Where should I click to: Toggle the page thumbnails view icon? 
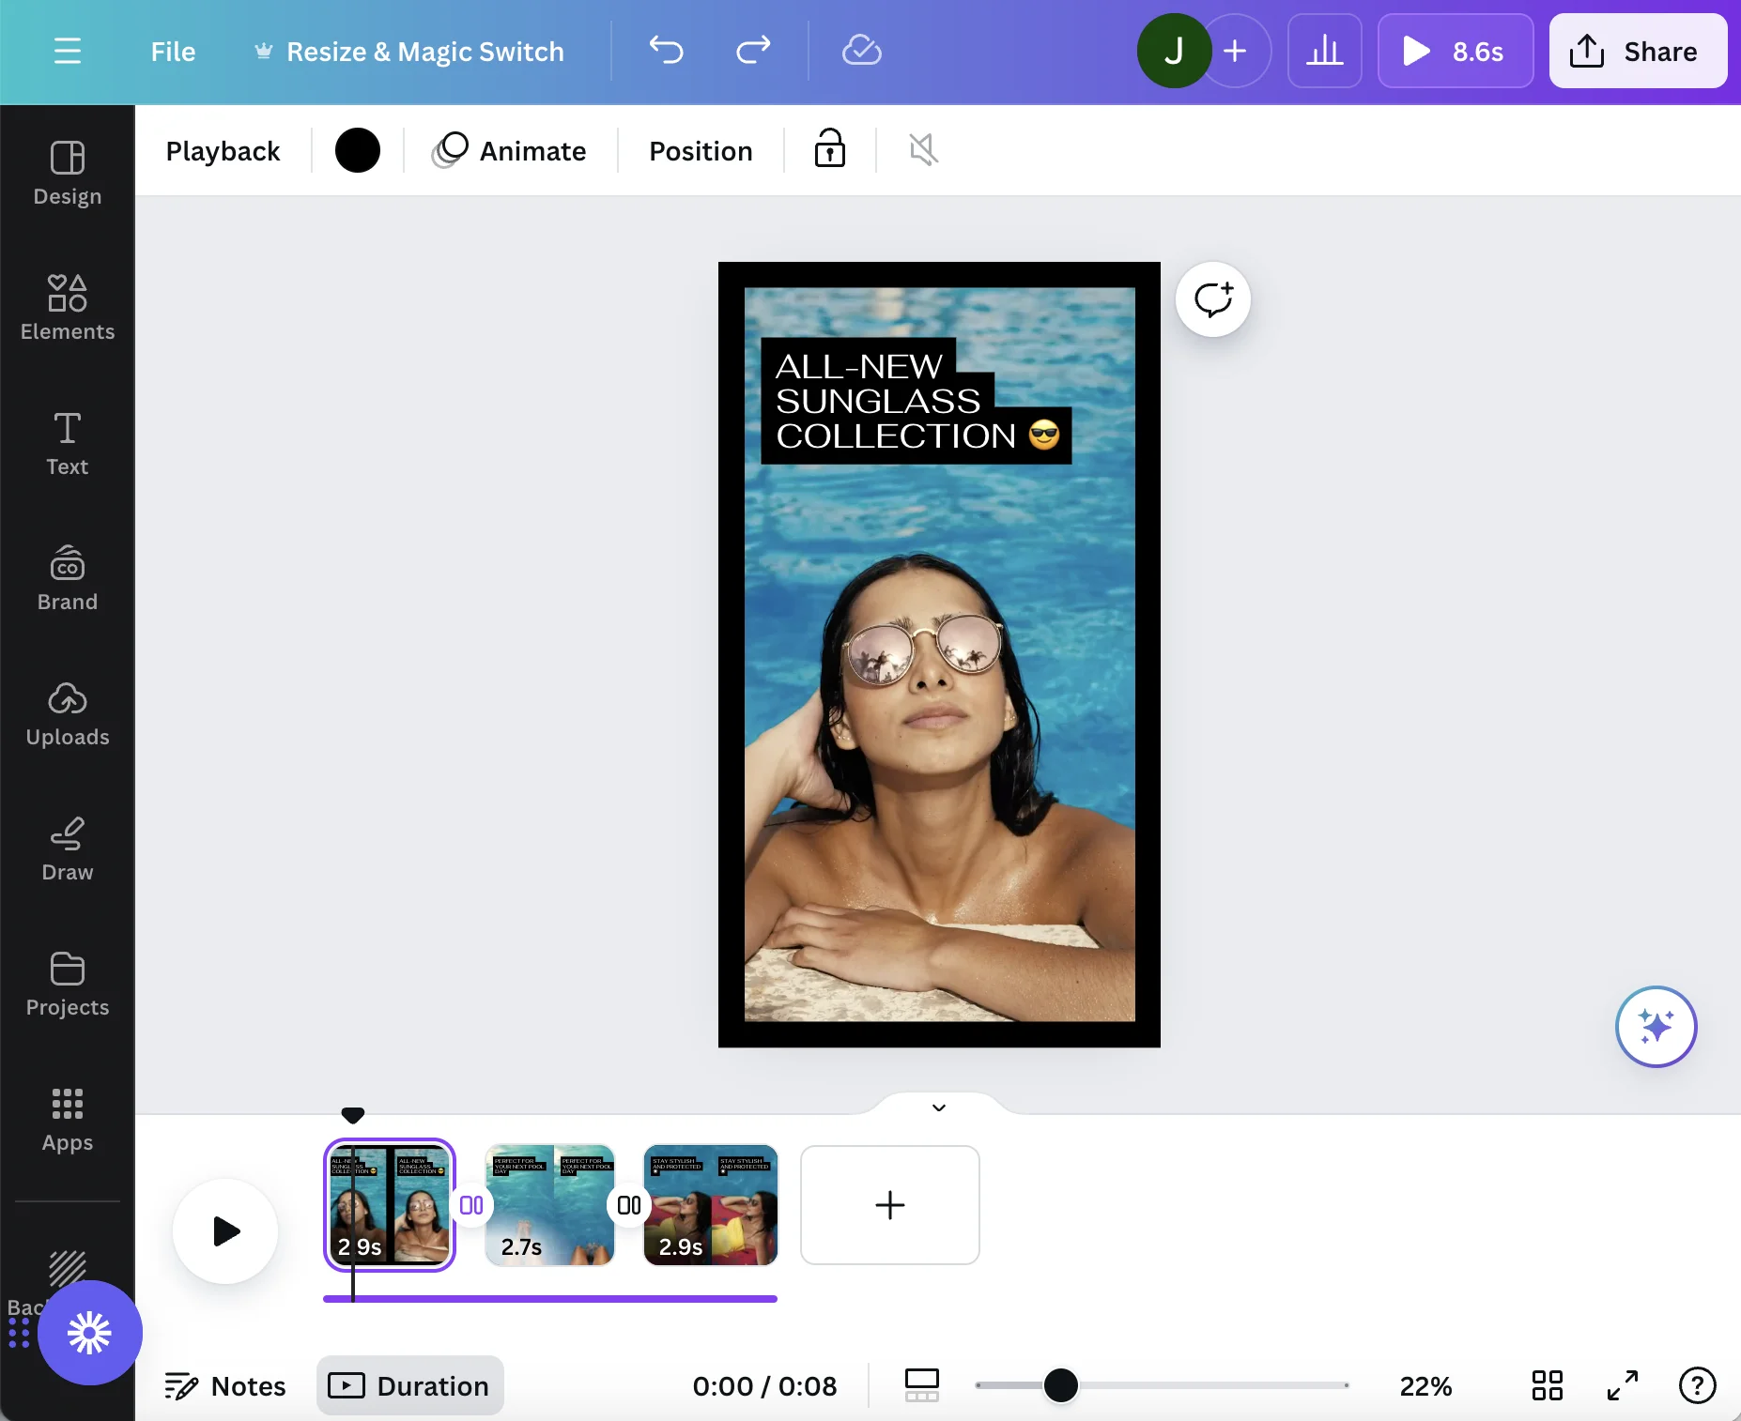[x=922, y=1385]
